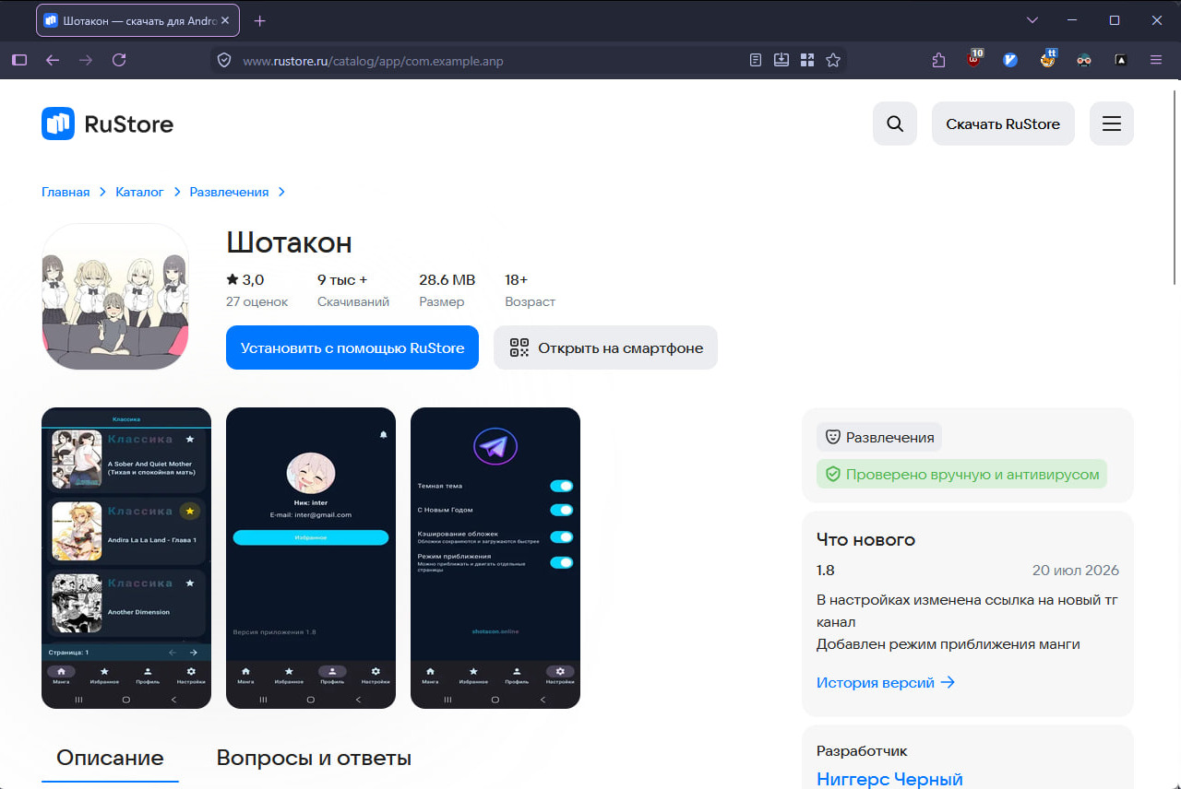The height and width of the screenshot is (789, 1181).
Task: Open the developer name link under Разработчик
Action: point(889,780)
